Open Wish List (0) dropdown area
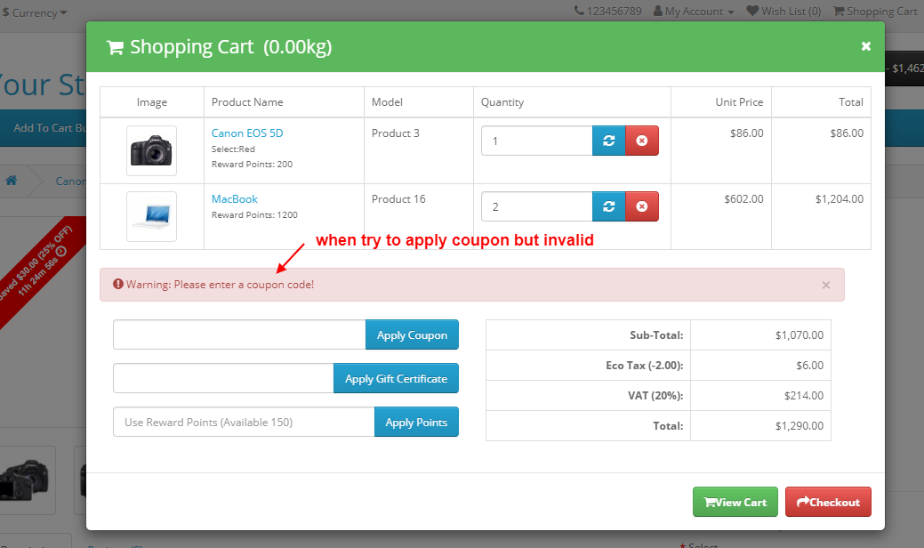The image size is (924, 548). click(x=783, y=12)
